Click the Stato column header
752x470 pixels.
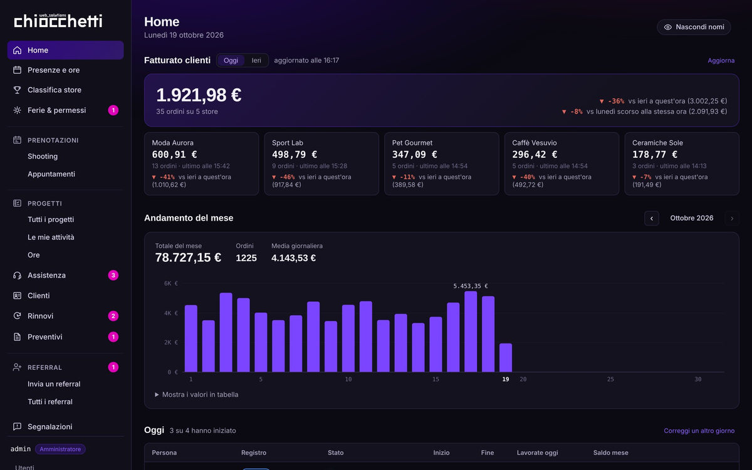(336, 452)
